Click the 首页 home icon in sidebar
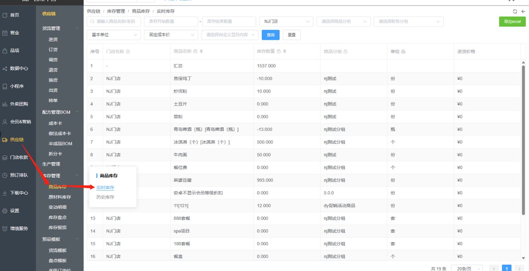529x271 pixels. click(x=5, y=15)
